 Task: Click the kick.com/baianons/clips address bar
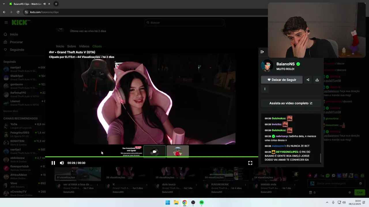44,12
